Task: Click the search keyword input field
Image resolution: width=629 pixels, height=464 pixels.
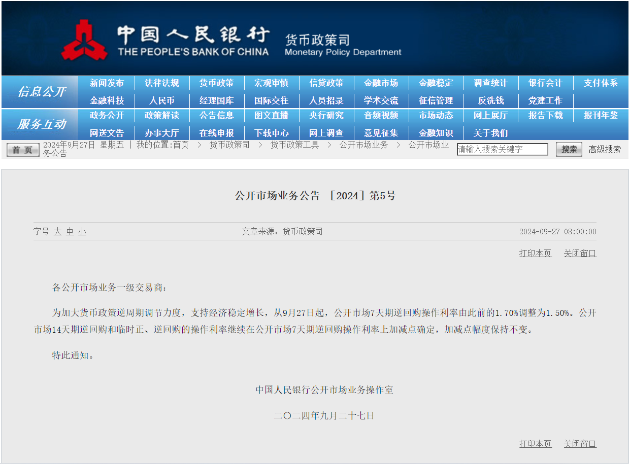Action: pos(502,149)
